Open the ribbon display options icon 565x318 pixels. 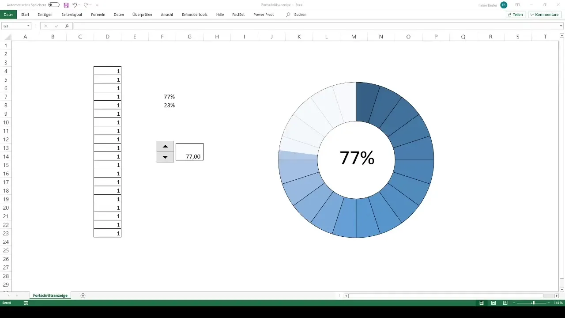[517, 4]
